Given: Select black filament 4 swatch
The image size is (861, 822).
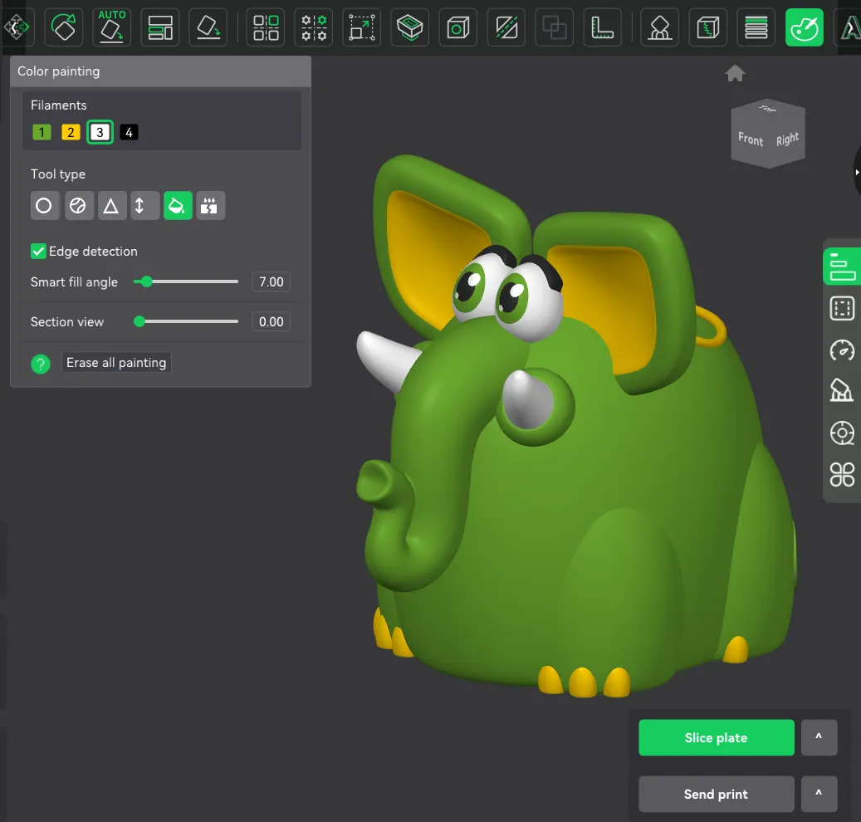Looking at the screenshot, I should click(x=129, y=132).
